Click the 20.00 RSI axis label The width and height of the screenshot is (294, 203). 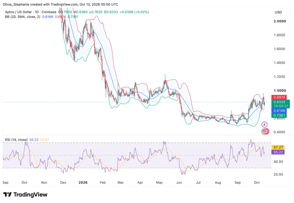click(278, 175)
